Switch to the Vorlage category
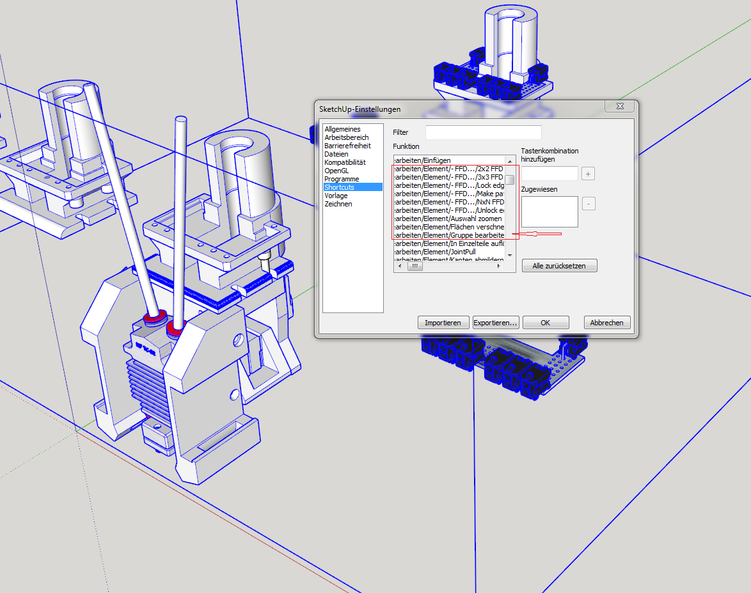Image resolution: width=751 pixels, height=593 pixels. (336, 196)
